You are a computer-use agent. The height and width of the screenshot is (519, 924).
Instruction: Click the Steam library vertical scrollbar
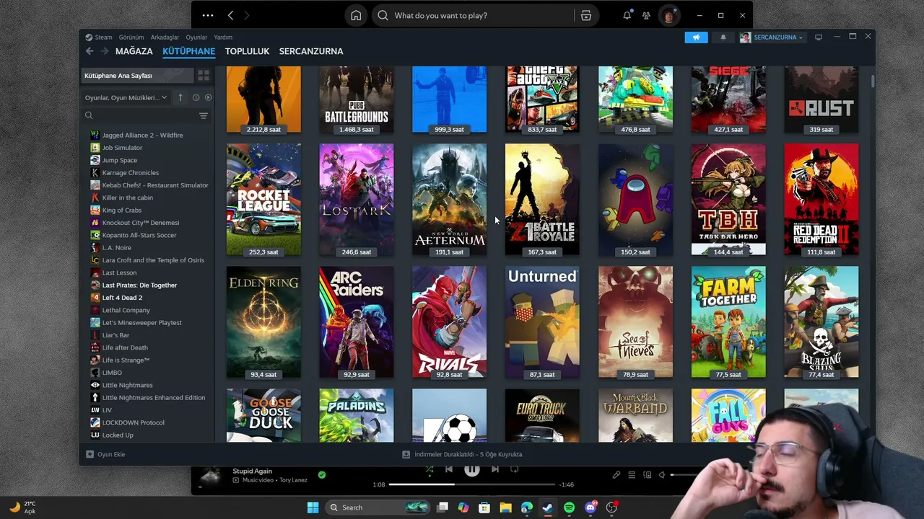(872, 81)
